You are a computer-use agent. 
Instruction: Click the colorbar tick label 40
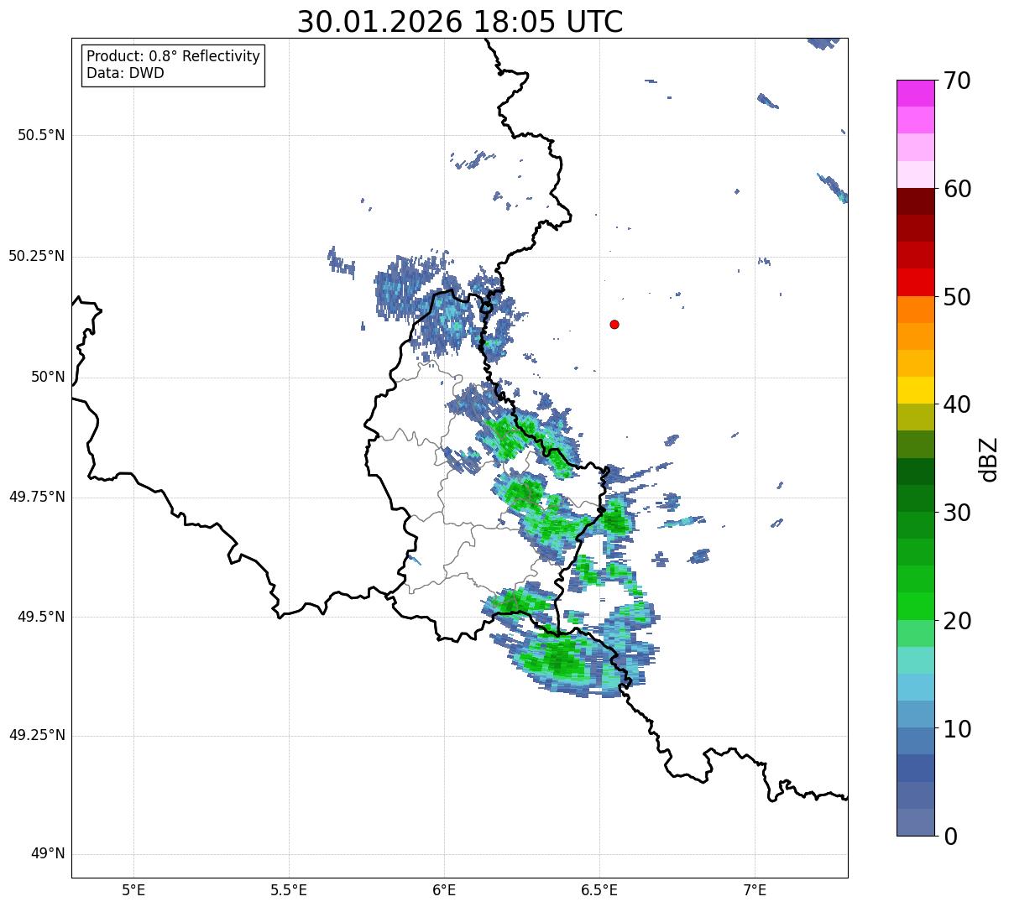point(957,404)
